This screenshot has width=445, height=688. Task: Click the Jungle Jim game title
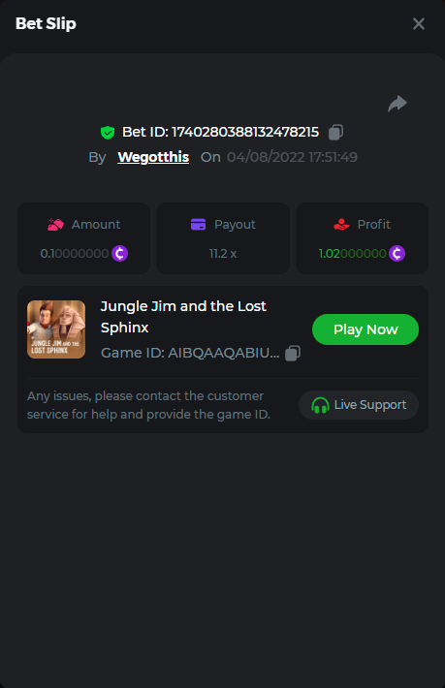(x=183, y=317)
